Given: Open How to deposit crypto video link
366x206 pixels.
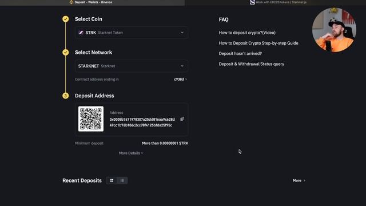Looking at the screenshot, I should pyautogui.click(x=247, y=33).
